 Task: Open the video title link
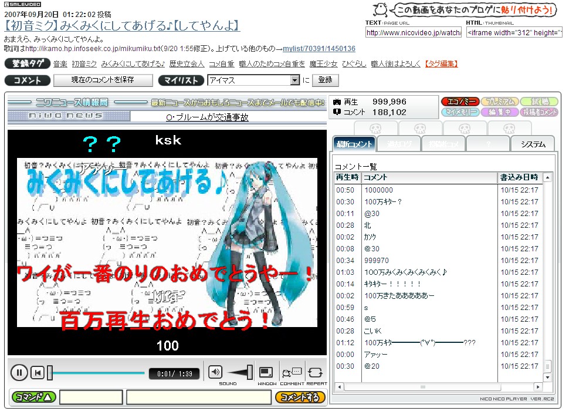point(122,26)
